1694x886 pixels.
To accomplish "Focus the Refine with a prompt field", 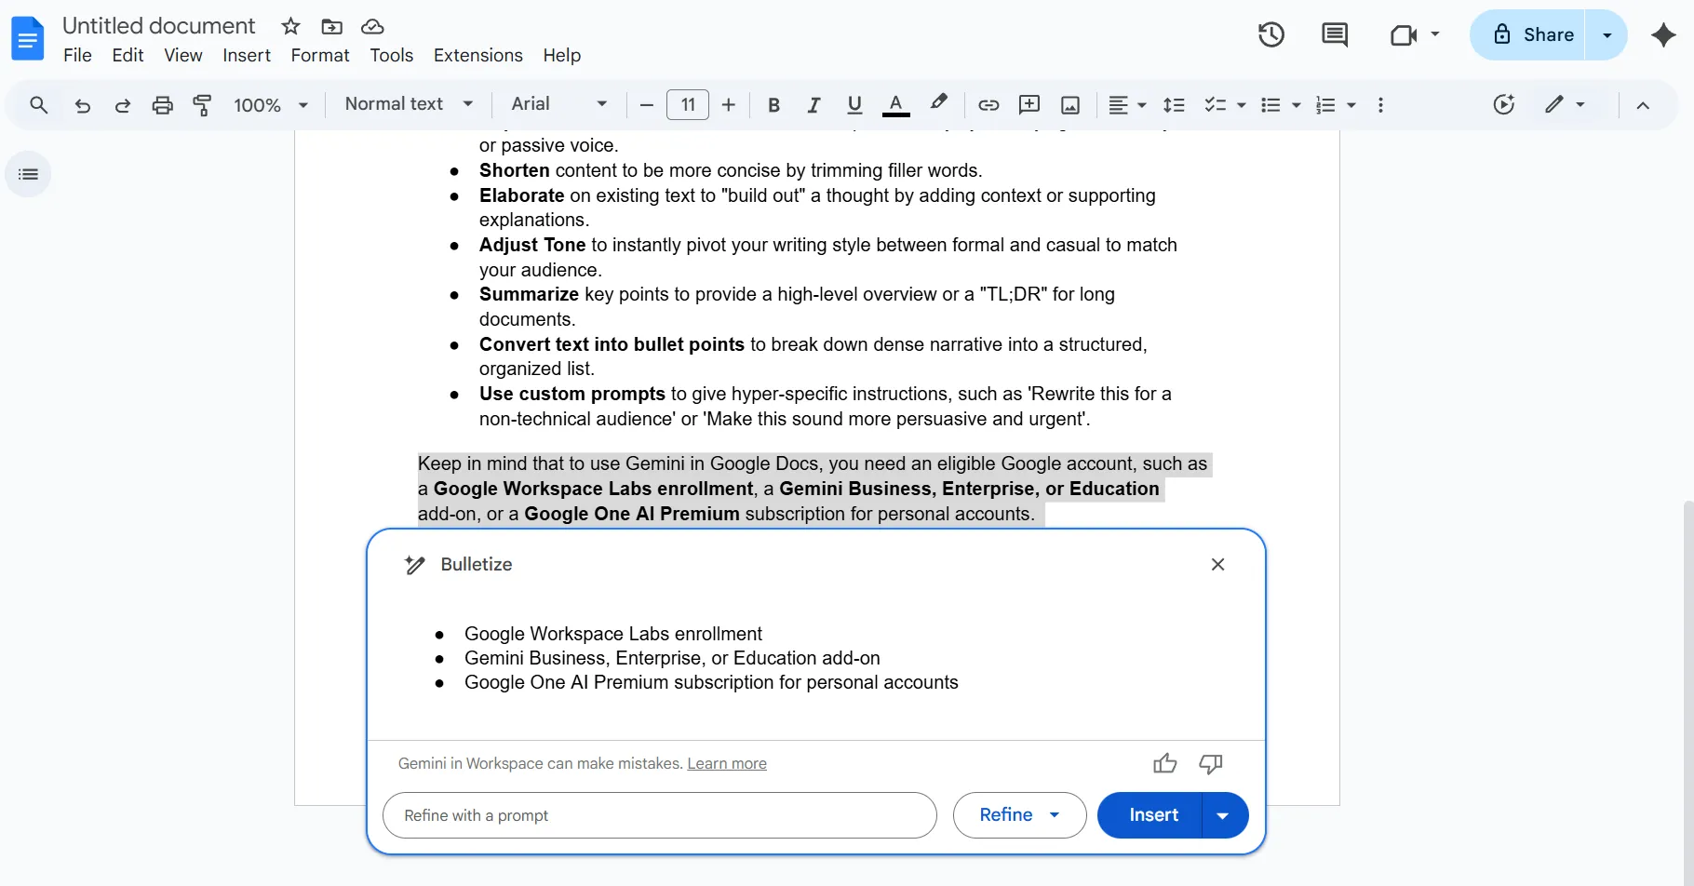I will click(659, 815).
